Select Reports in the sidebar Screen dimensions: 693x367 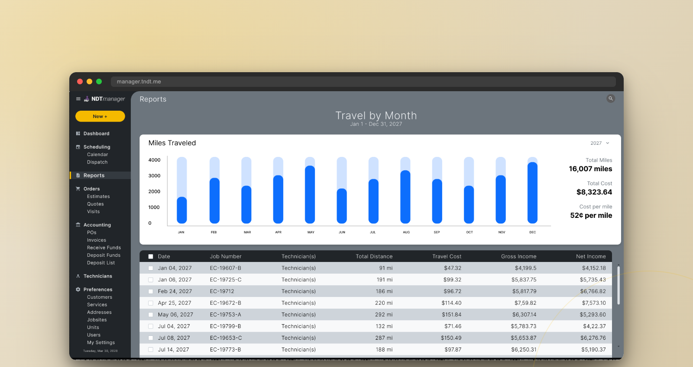94,176
